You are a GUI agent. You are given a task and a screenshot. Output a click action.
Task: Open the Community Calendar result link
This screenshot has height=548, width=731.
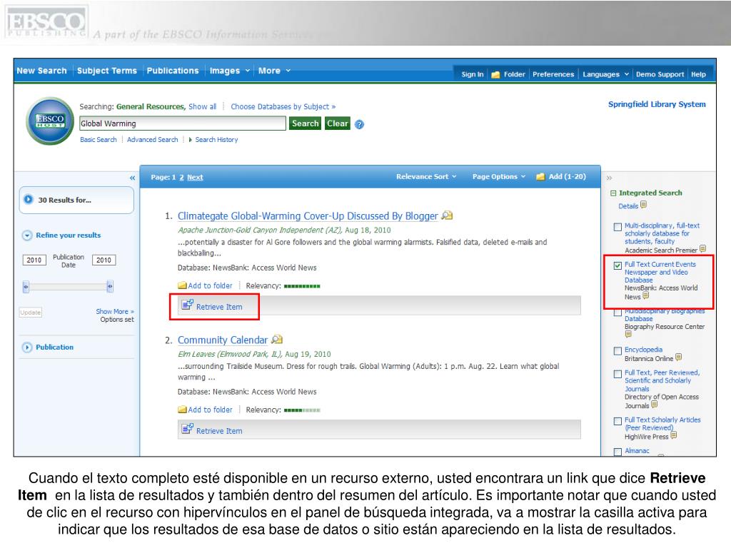(x=223, y=340)
